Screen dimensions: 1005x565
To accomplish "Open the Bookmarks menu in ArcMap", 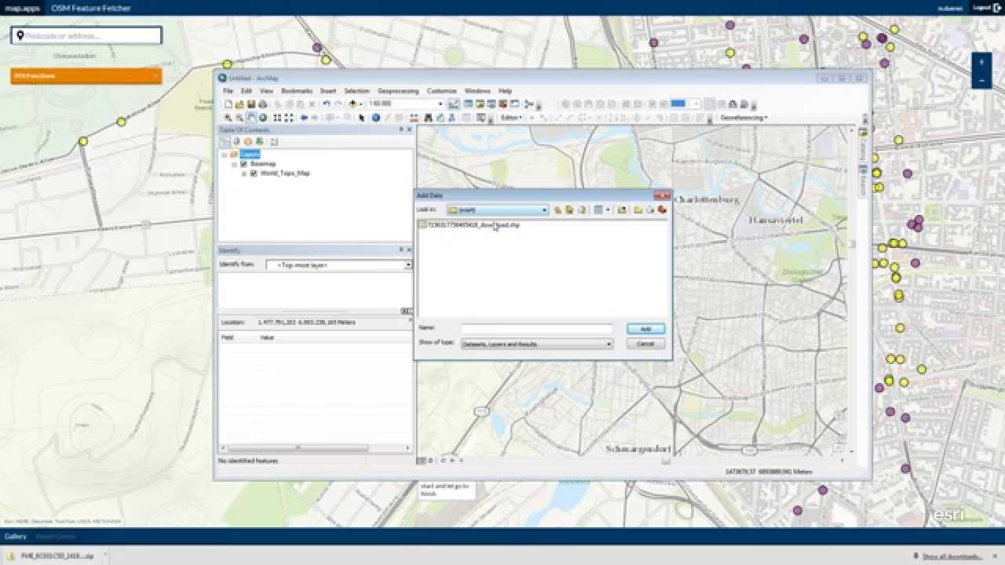I will tap(297, 91).
